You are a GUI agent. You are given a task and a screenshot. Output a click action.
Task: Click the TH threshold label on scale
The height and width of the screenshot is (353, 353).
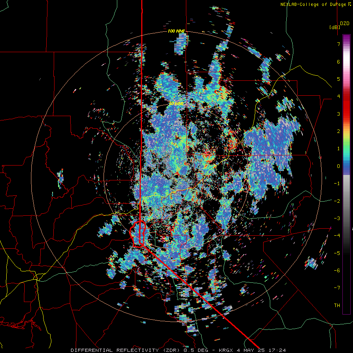click(337, 305)
